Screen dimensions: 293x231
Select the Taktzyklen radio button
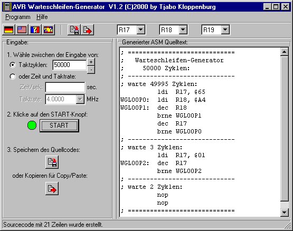(x=13, y=65)
